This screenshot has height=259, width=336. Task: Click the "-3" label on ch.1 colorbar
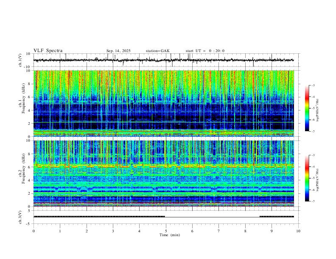click(x=313, y=85)
